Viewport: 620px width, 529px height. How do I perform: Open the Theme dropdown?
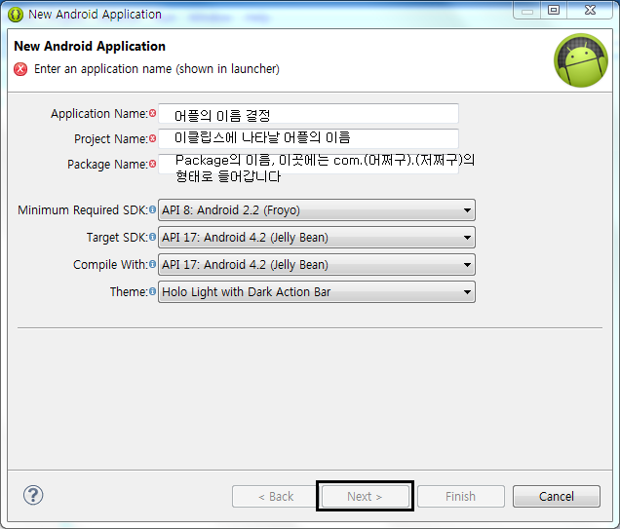pyautogui.click(x=317, y=291)
